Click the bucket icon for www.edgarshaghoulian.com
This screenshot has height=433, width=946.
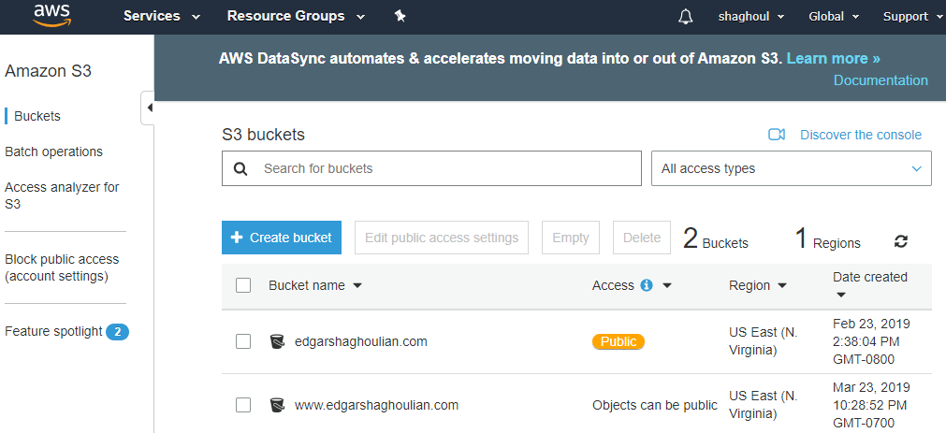277,405
